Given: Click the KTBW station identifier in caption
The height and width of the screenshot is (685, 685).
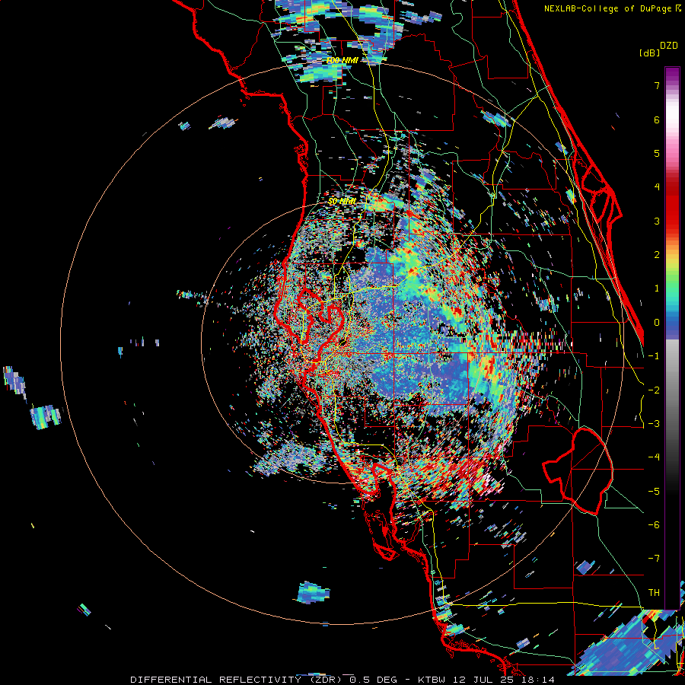Looking at the screenshot, I should click(432, 680).
